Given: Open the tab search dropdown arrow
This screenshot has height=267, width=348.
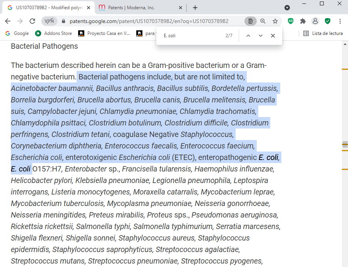Looking at the screenshot, I should [x=287, y=8].
